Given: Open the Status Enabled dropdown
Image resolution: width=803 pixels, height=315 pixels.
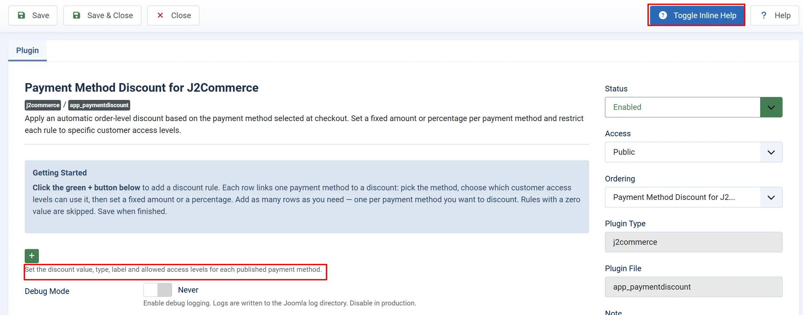Looking at the screenshot, I should (x=694, y=107).
